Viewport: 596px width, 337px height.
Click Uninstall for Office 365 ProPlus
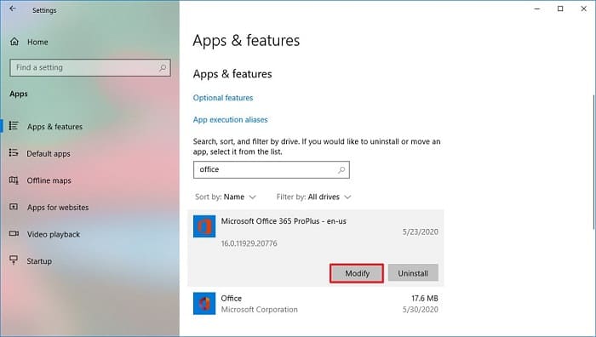(413, 273)
